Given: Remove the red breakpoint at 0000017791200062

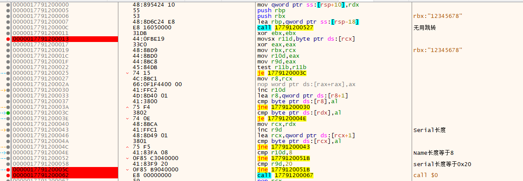Looking at the screenshot, I should 8,175.
